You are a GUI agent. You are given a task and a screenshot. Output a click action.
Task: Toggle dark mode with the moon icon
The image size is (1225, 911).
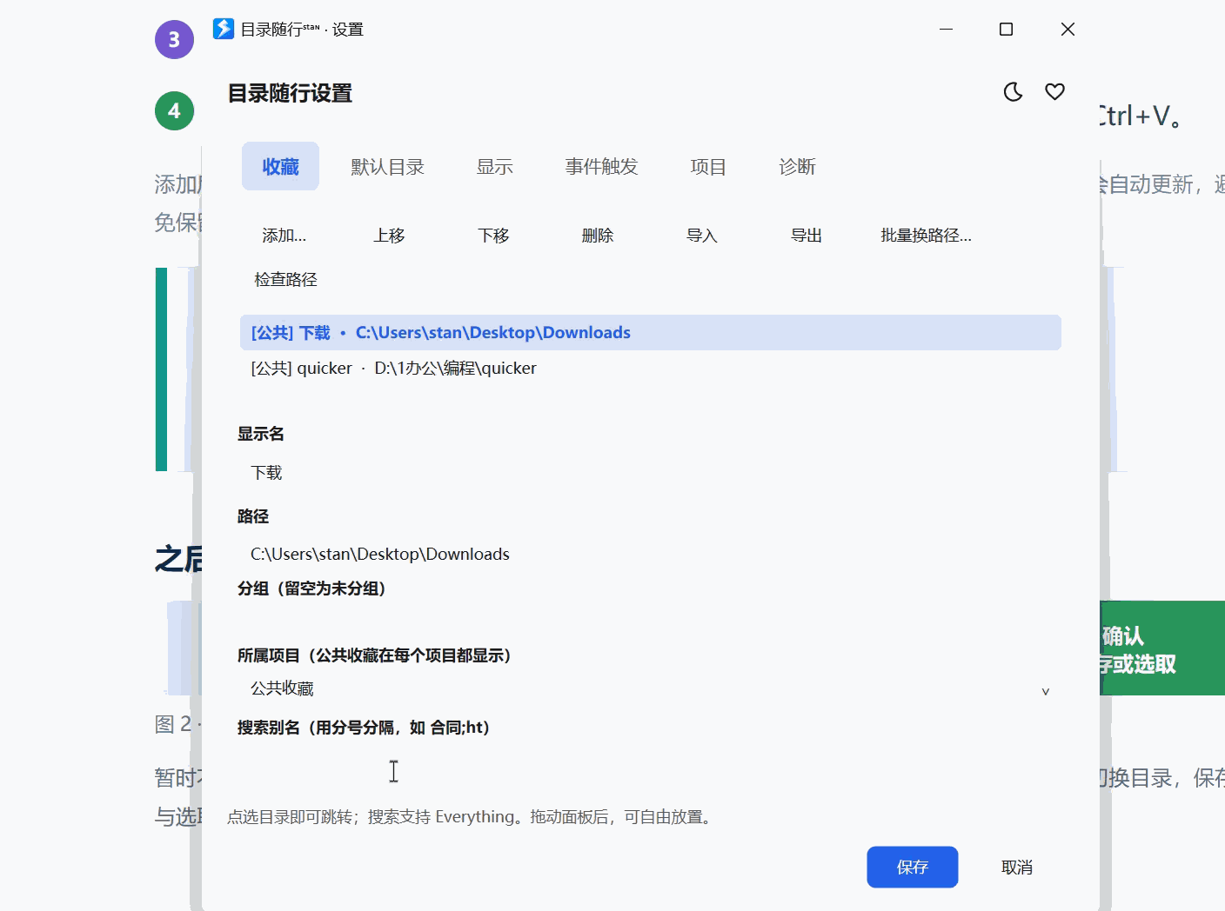click(x=1013, y=92)
